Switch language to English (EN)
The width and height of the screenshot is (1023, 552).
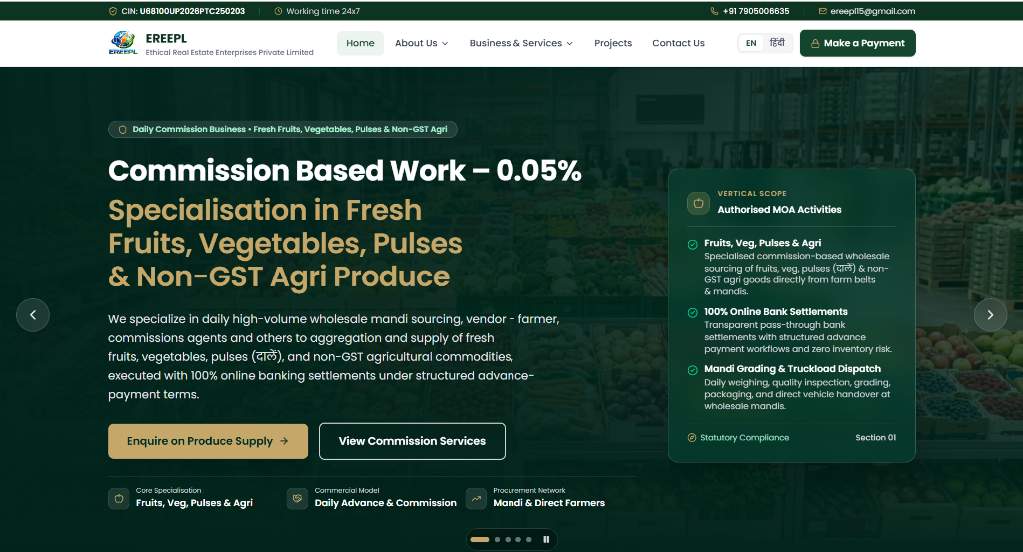(x=751, y=43)
